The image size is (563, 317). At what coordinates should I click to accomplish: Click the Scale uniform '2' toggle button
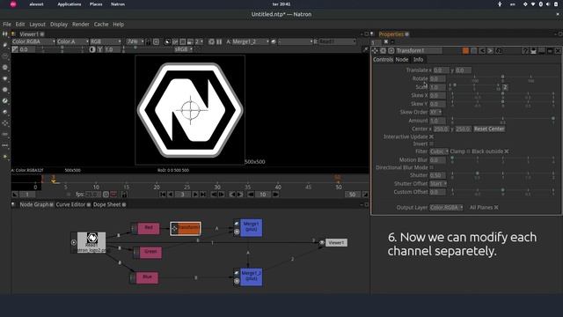(505, 87)
